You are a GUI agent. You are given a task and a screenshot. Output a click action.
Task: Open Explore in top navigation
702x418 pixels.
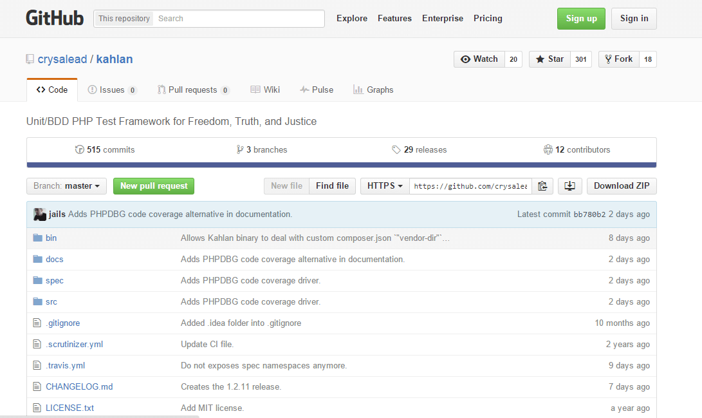pos(352,19)
